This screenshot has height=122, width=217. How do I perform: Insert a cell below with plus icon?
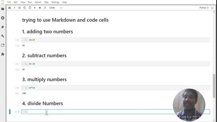point(14,8)
